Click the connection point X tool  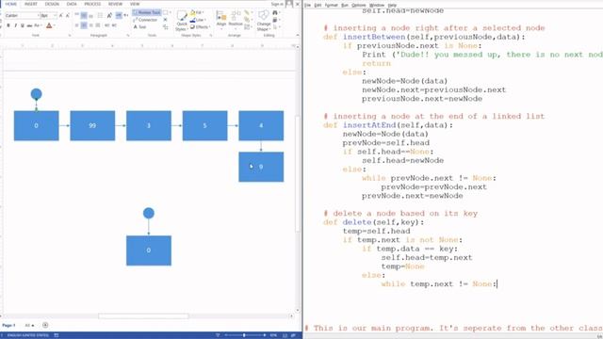click(165, 20)
